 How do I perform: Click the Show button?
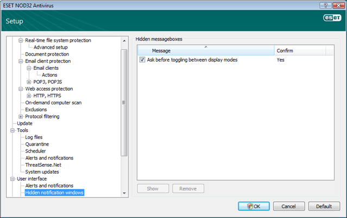(x=153, y=189)
